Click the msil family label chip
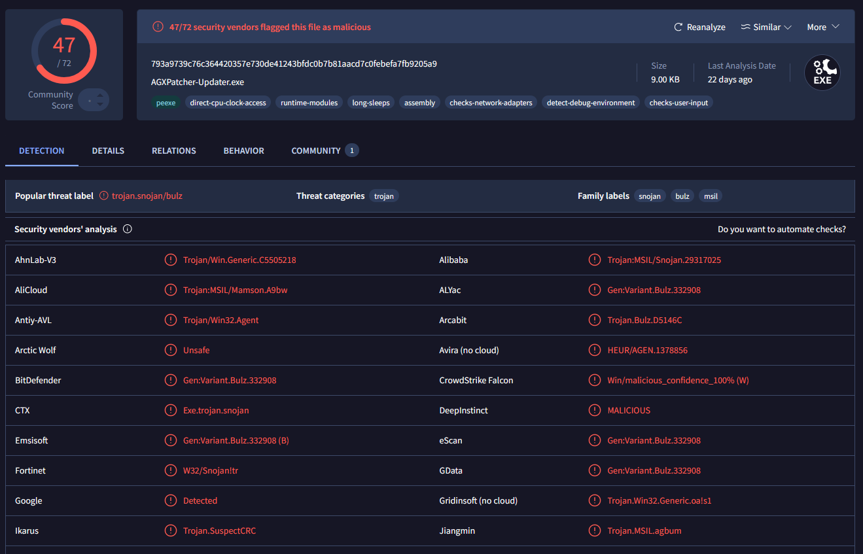Screen dimensions: 863x554 [711, 196]
